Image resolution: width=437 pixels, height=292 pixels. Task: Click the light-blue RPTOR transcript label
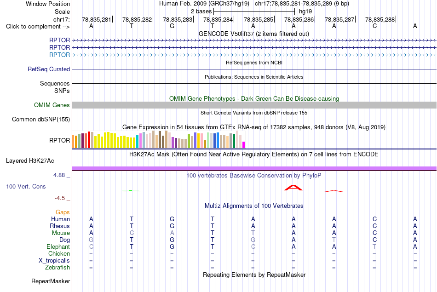point(59,55)
